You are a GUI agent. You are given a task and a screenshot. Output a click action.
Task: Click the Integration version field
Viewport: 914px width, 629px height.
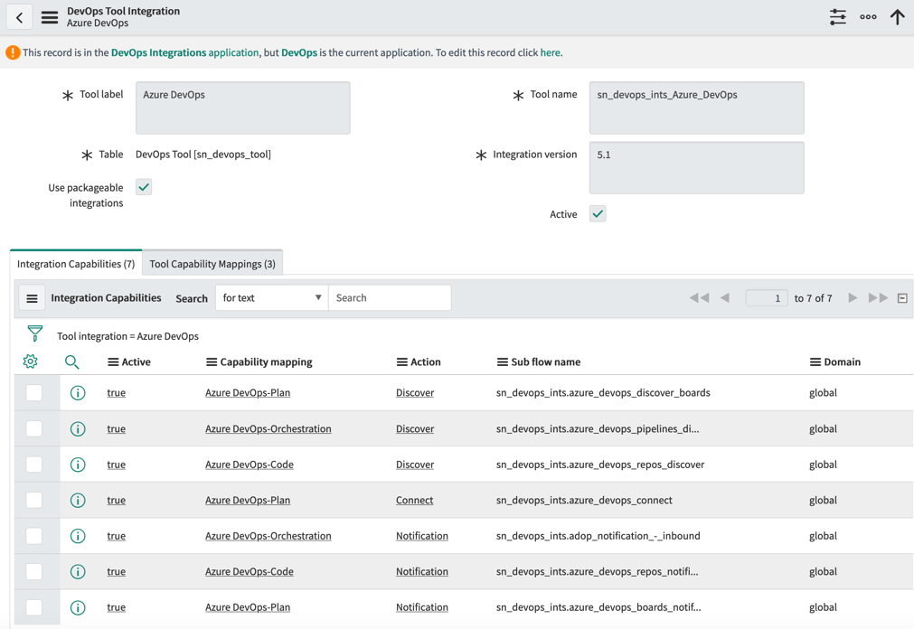pos(697,168)
